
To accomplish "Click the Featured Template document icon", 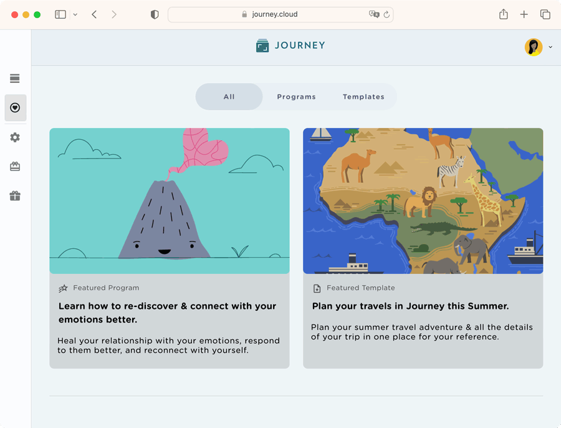I will click(317, 288).
